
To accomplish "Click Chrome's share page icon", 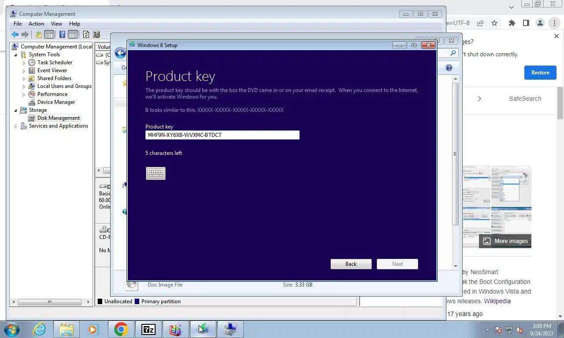I will [x=480, y=23].
